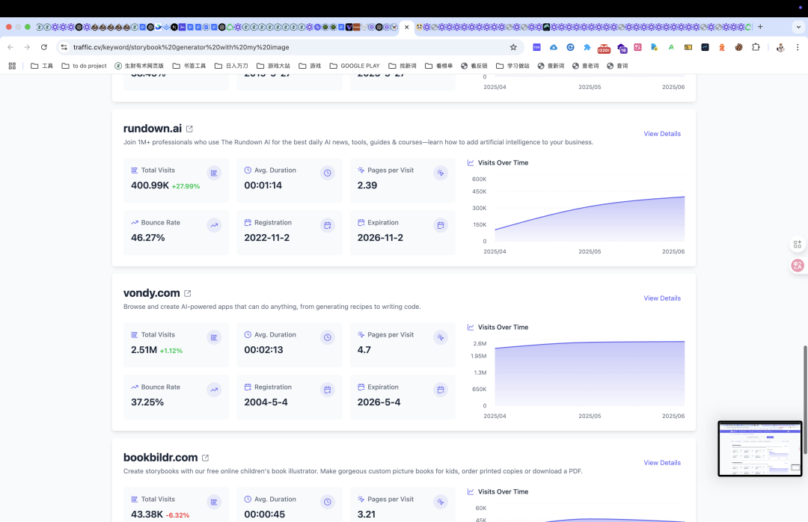Open the Extensions puzzle icon

(756, 47)
